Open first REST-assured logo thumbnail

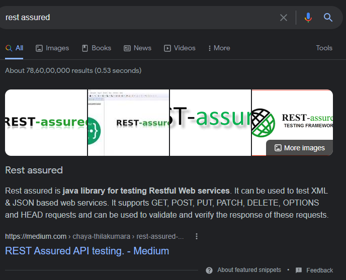click(x=46, y=123)
